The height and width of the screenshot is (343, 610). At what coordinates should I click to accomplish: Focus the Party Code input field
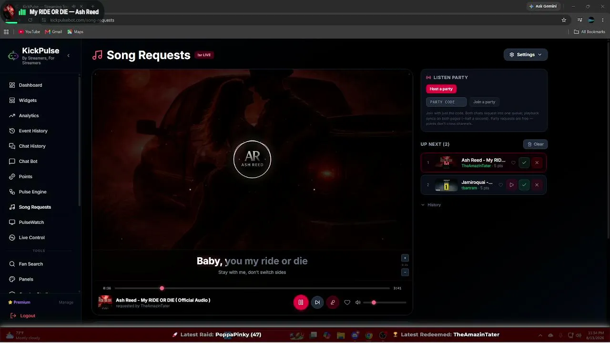[446, 102]
